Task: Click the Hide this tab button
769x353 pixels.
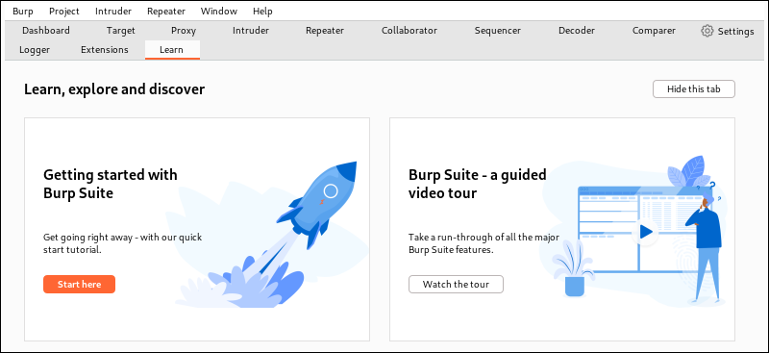Action: (x=693, y=88)
